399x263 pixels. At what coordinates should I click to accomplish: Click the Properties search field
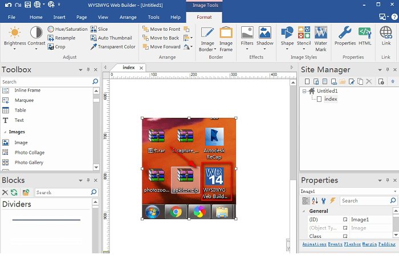click(x=365, y=201)
